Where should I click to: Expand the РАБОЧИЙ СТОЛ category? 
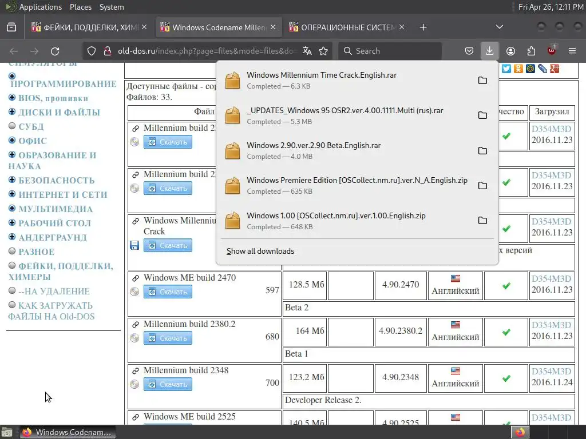coord(12,222)
